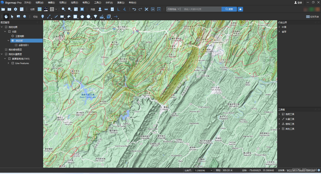321x174 pixels.
Task: Click the 栅格工具 toolbox entry
Action: 290,124
